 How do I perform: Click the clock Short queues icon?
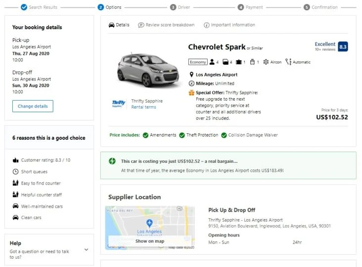[x=15, y=171]
